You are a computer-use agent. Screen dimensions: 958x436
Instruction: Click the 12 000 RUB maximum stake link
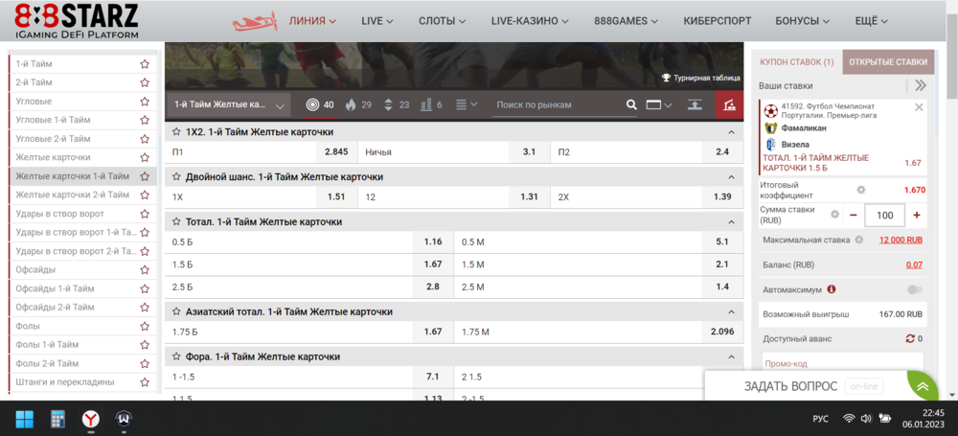(x=901, y=240)
